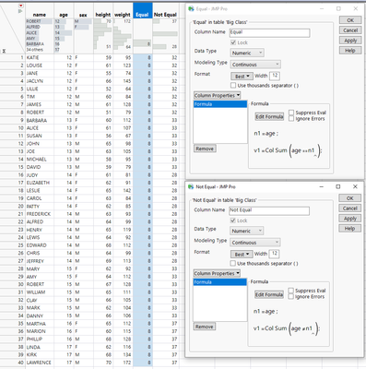Open Column Properties menu in Equal dialog
Image resolution: width=366 pixels, height=369 pixels.
point(217,95)
